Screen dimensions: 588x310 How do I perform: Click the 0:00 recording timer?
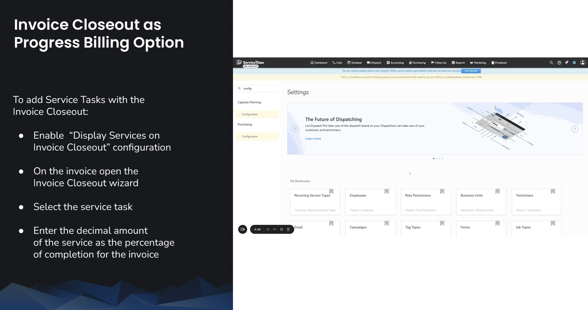(258, 229)
